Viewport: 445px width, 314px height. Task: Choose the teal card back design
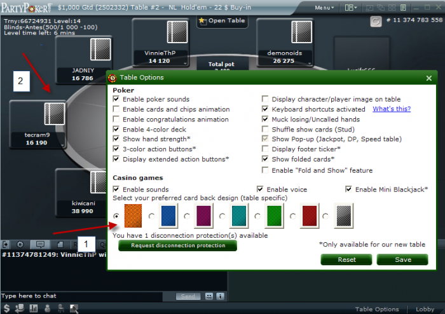[x=239, y=216]
